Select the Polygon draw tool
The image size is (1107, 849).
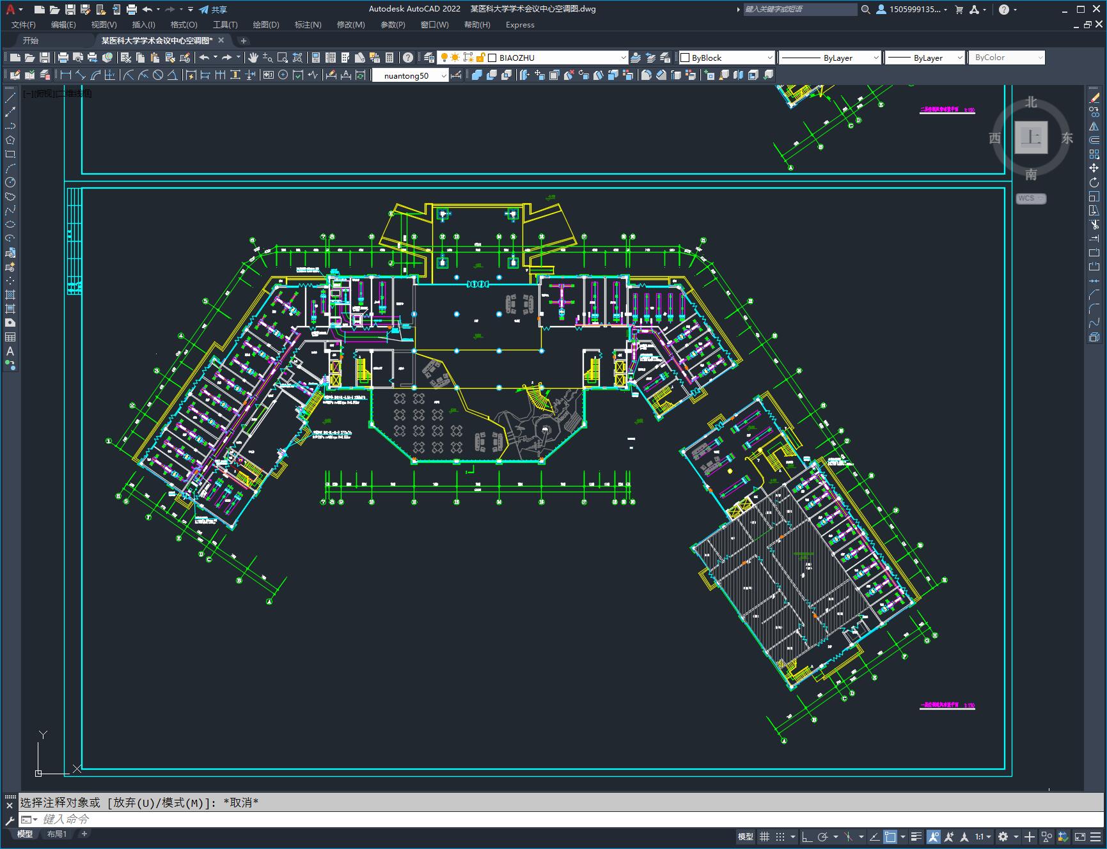click(10, 141)
